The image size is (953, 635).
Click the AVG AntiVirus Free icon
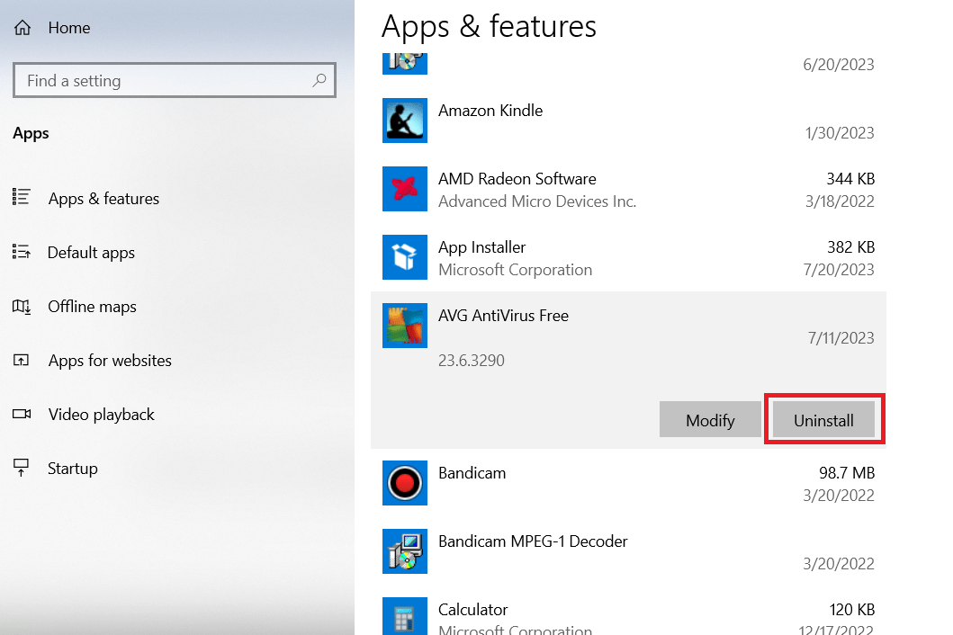(405, 326)
